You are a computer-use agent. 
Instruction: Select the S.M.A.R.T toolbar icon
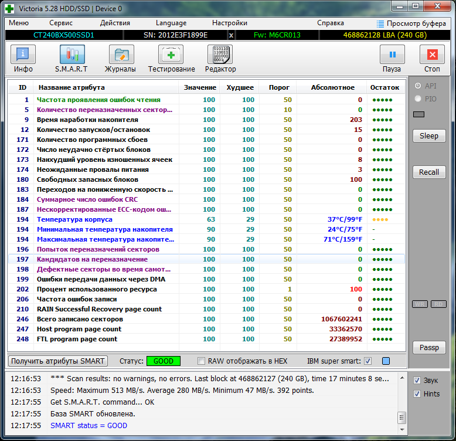72,59
